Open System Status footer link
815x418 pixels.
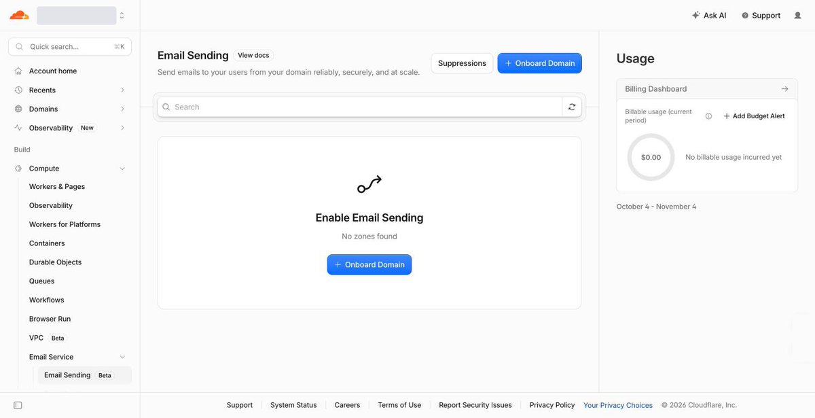pos(293,405)
